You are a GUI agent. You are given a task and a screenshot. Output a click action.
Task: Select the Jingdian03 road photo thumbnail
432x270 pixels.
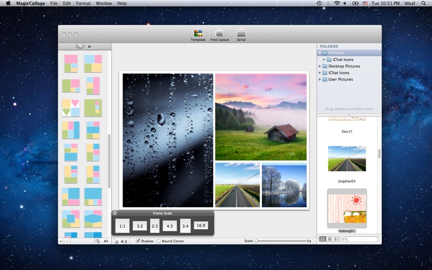click(347, 159)
